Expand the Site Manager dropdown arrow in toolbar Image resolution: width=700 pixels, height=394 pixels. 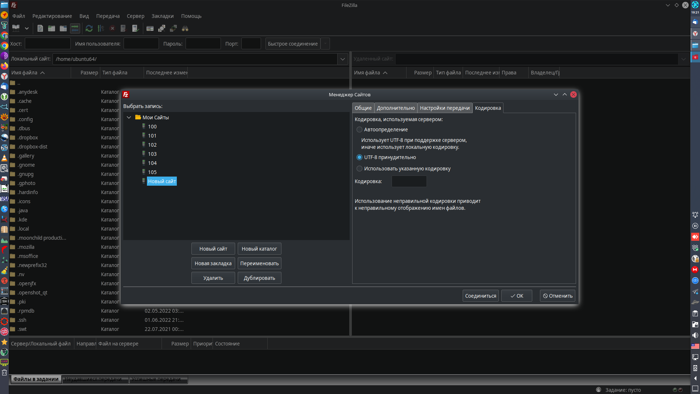(x=27, y=28)
